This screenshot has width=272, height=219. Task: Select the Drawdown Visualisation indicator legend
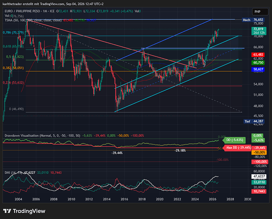click(x=42, y=135)
